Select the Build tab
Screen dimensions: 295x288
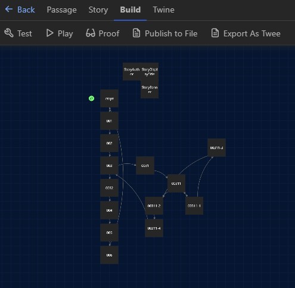pos(131,10)
